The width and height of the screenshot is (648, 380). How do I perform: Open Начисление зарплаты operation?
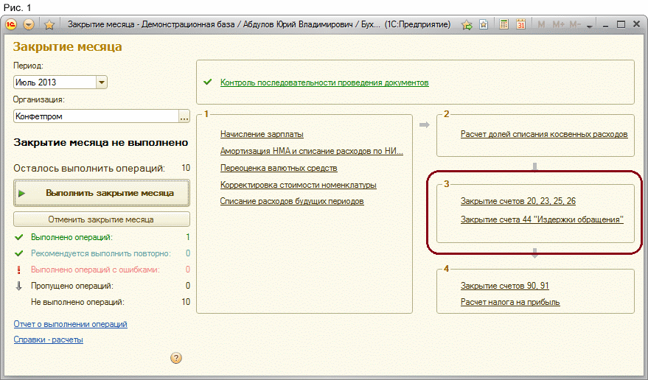[262, 134]
